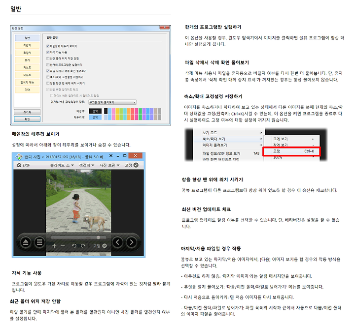This screenshot has height=326, width=355.
Task: Click the 꿀뷰 app logo in viewer title bar
Action: (19, 156)
